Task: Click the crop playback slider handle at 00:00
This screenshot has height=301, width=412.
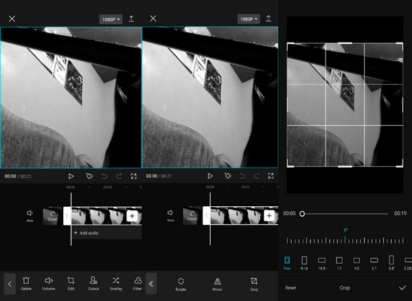Action: (x=302, y=214)
